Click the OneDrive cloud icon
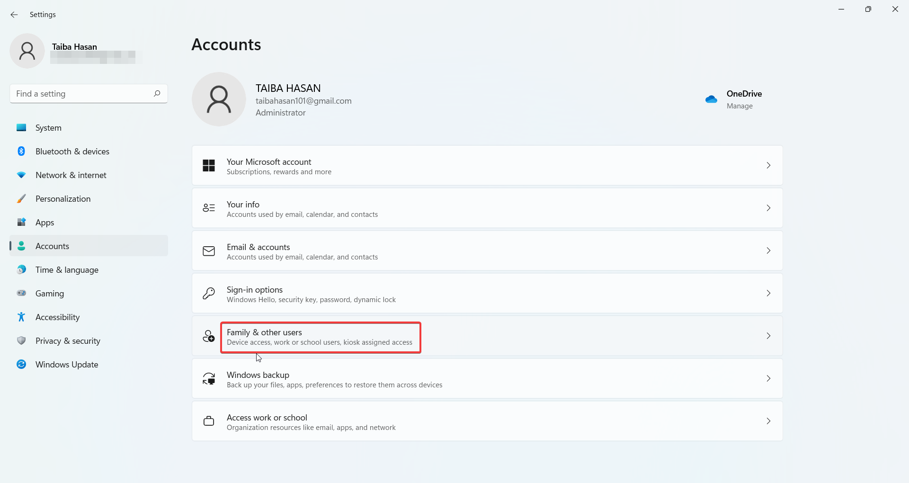 pyautogui.click(x=711, y=99)
